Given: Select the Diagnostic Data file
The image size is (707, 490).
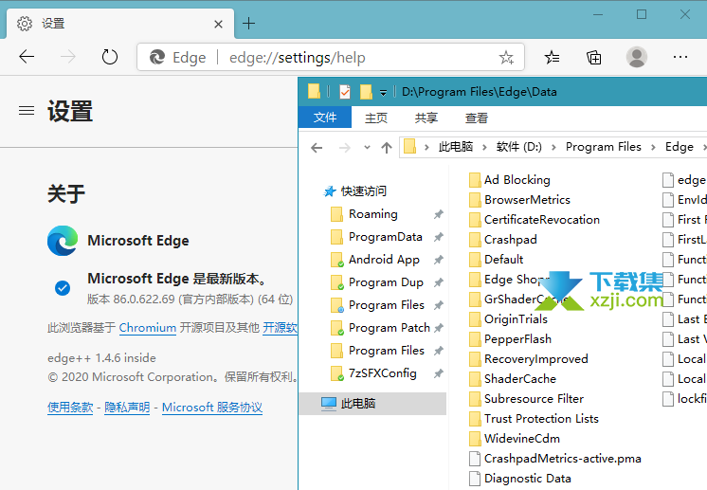Looking at the screenshot, I should click(520, 479).
